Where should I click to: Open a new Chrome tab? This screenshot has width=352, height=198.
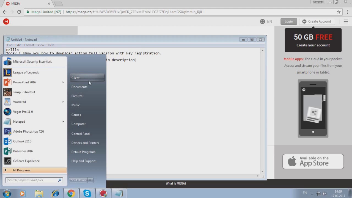[x=58, y=4]
